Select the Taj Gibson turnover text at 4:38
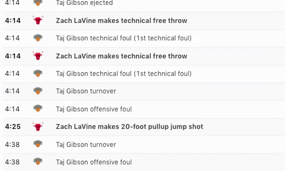Viewport: 285px width, 171px height. click(86, 144)
